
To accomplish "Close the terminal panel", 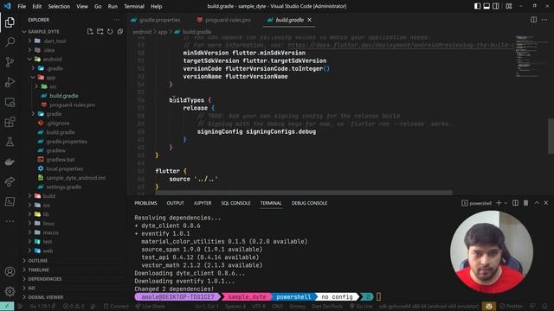I will [x=546, y=203].
